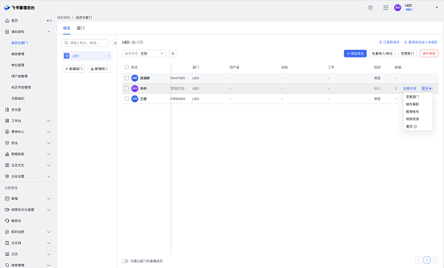Click the toolbar 变更部门 button
Viewport: 444px width, 268px height.
407,53
